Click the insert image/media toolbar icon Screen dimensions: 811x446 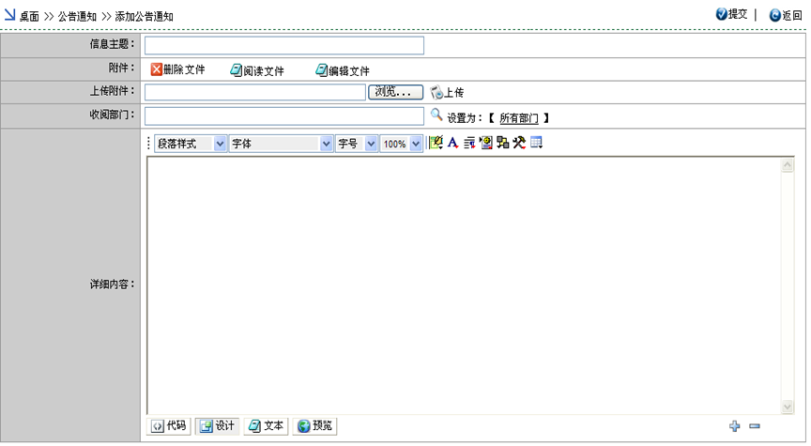point(485,143)
